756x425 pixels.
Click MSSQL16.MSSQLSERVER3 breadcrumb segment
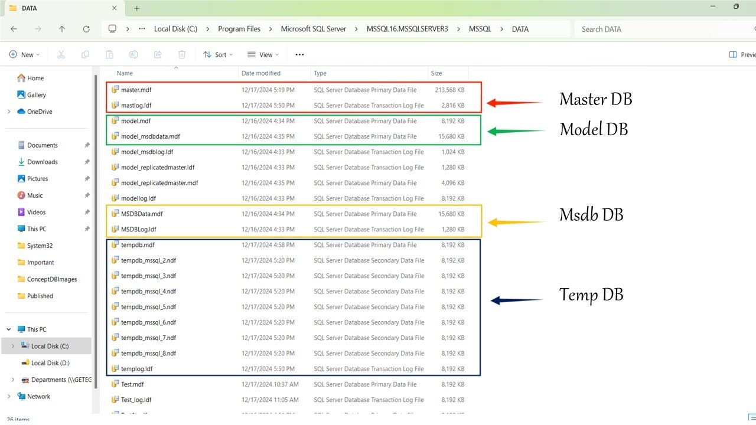[408, 29]
